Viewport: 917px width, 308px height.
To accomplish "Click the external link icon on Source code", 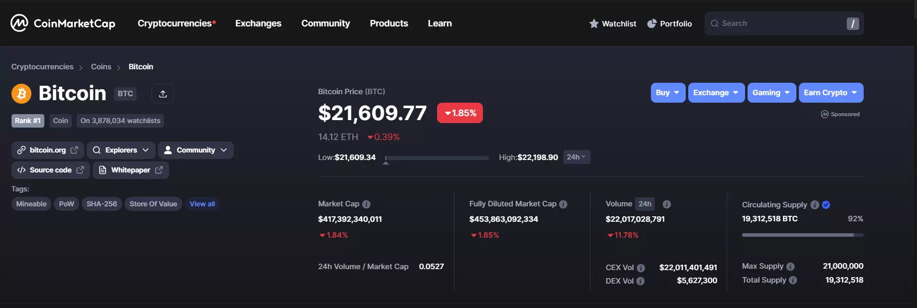I will [80, 170].
